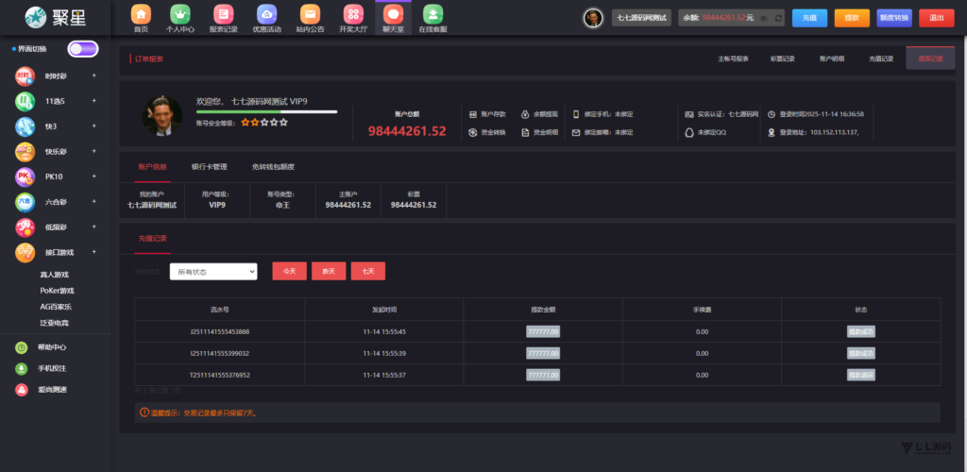Switch to the 银行卡管理 tab
Image resolution: width=967 pixels, height=472 pixels.
[x=209, y=167]
